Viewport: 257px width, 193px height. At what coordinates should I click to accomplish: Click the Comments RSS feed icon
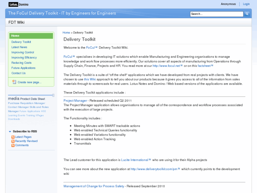(x=13, y=145)
